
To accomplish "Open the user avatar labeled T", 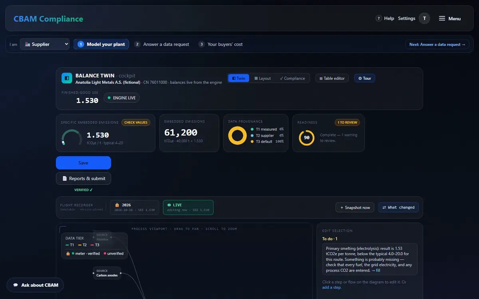I will coord(424,18).
